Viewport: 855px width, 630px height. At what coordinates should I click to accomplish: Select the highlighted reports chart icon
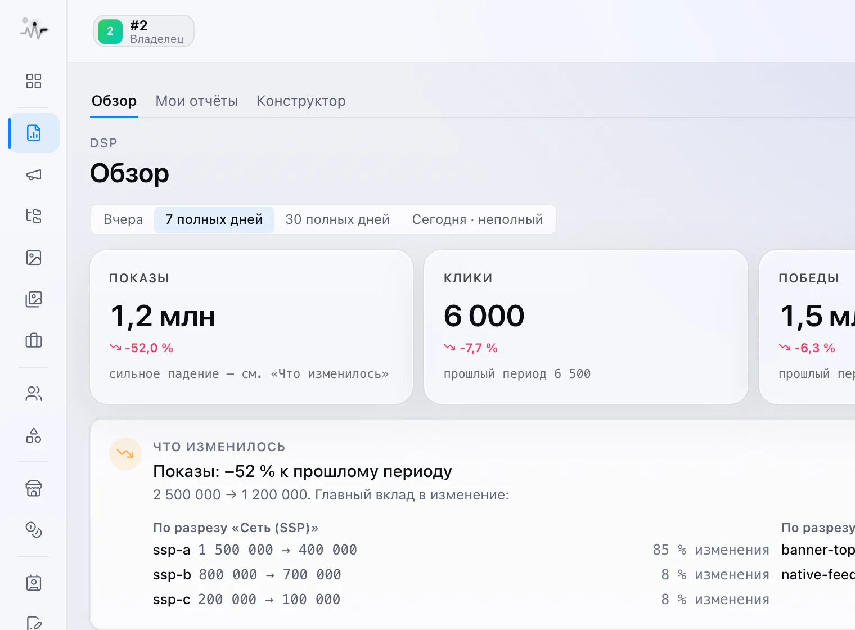click(34, 133)
